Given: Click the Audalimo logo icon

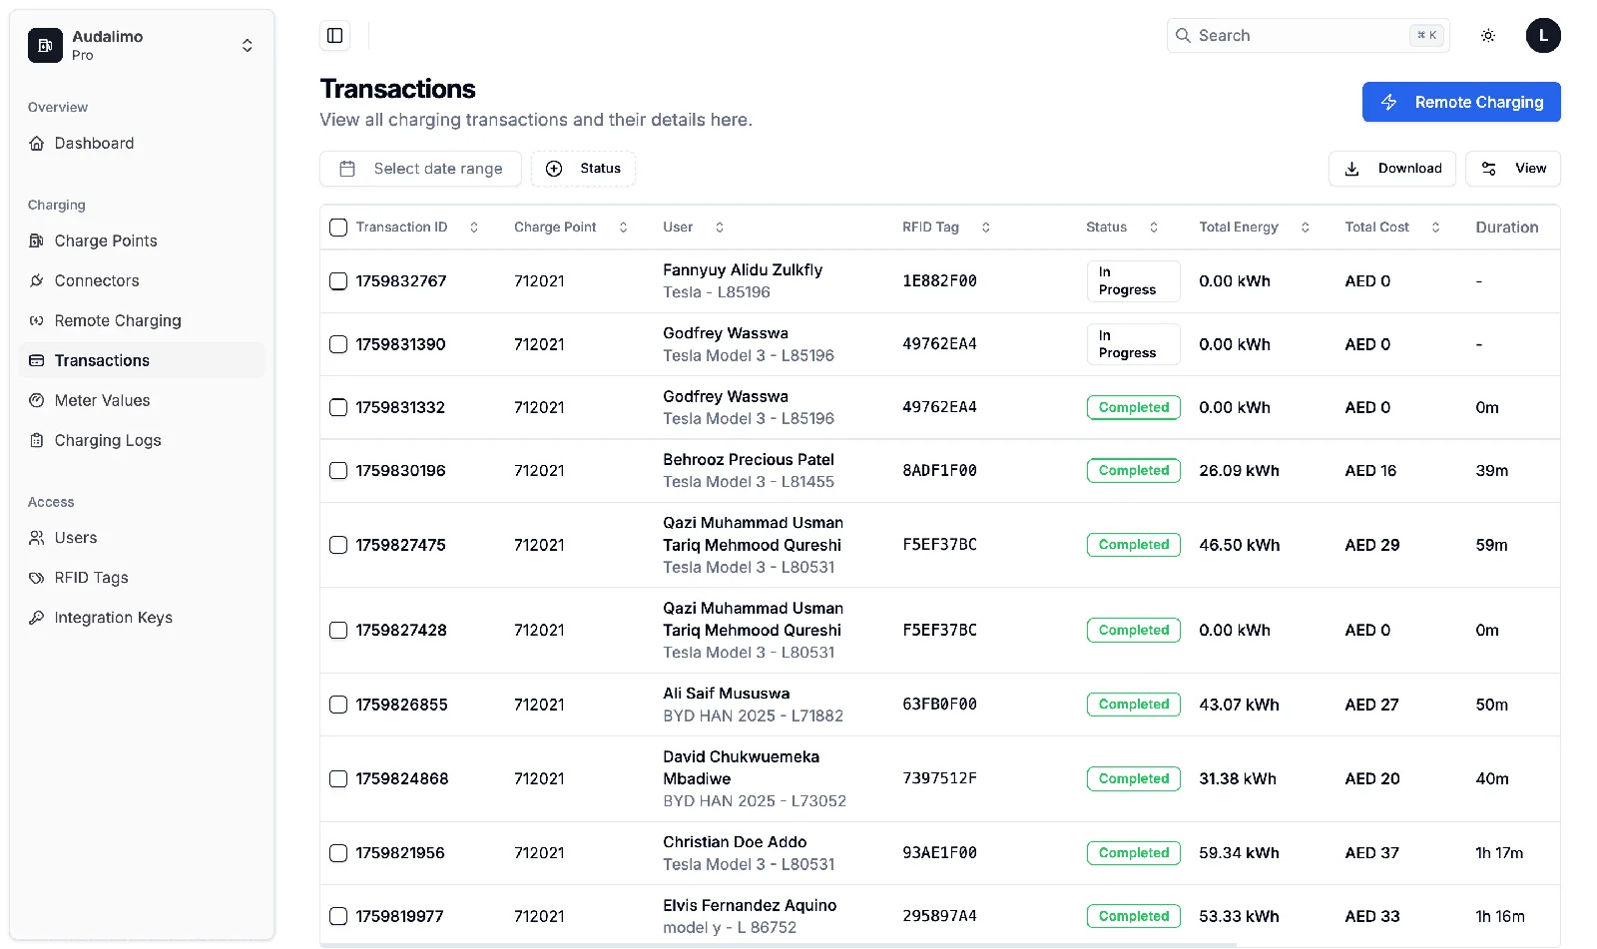Looking at the screenshot, I should pos(45,46).
